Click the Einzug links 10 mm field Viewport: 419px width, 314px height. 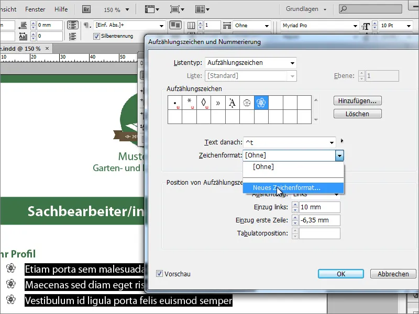pyautogui.click(x=319, y=207)
